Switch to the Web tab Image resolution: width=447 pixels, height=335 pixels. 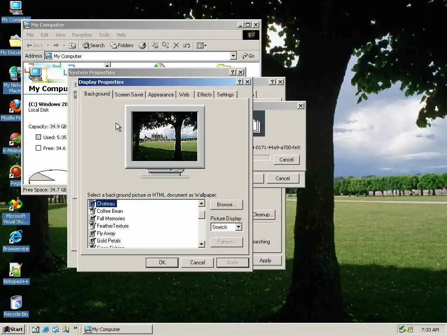coord(184,95)
